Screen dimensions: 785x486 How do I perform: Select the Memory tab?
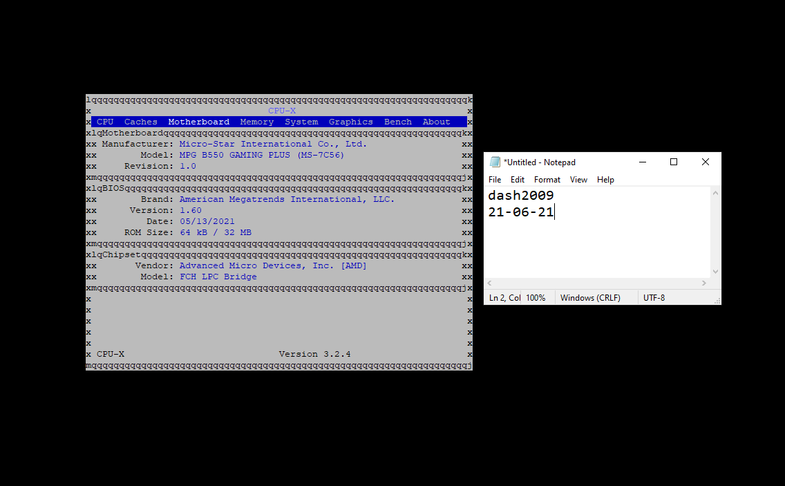(257, 122)
